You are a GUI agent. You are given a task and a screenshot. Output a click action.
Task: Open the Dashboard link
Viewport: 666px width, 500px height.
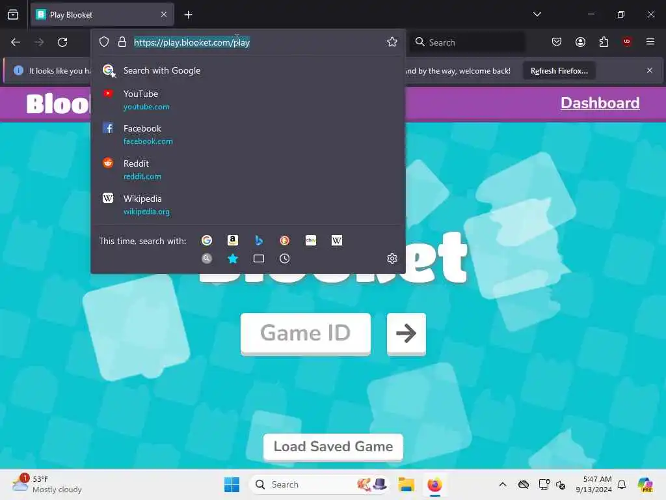coord(600,103)
